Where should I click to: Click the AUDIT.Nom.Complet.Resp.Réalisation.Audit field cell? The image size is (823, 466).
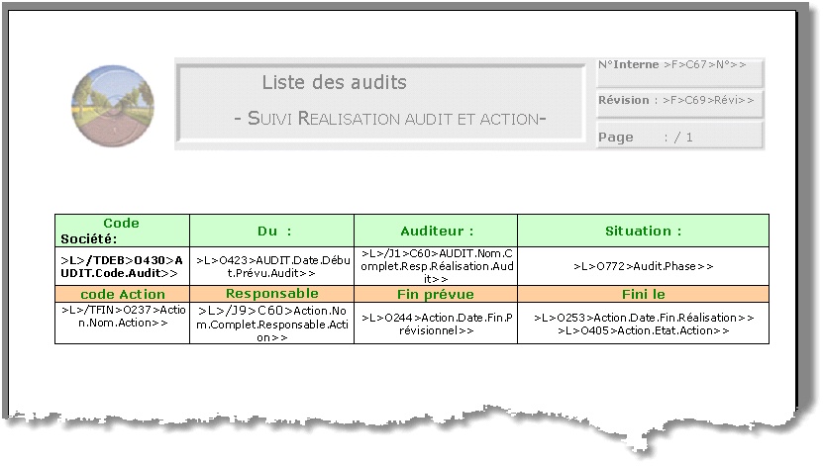click(x=436, y=266)
